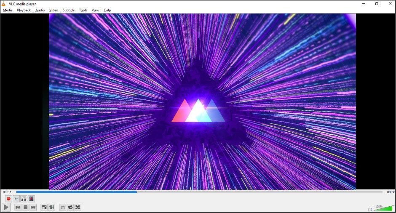Open the Playback menu
Image resolution: width=396 pixels, height=213 pixels.
click(24, 11)
